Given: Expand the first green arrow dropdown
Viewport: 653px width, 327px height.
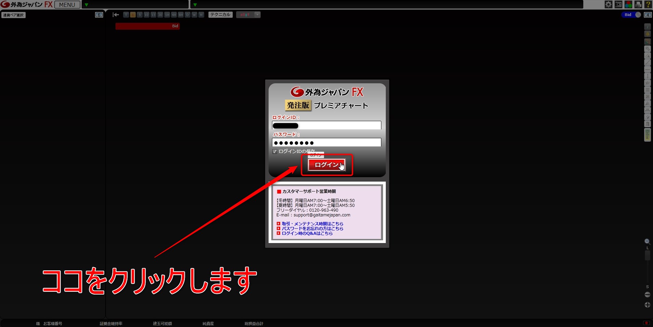Looking at the screenshot, I should (x=86, y=5).
